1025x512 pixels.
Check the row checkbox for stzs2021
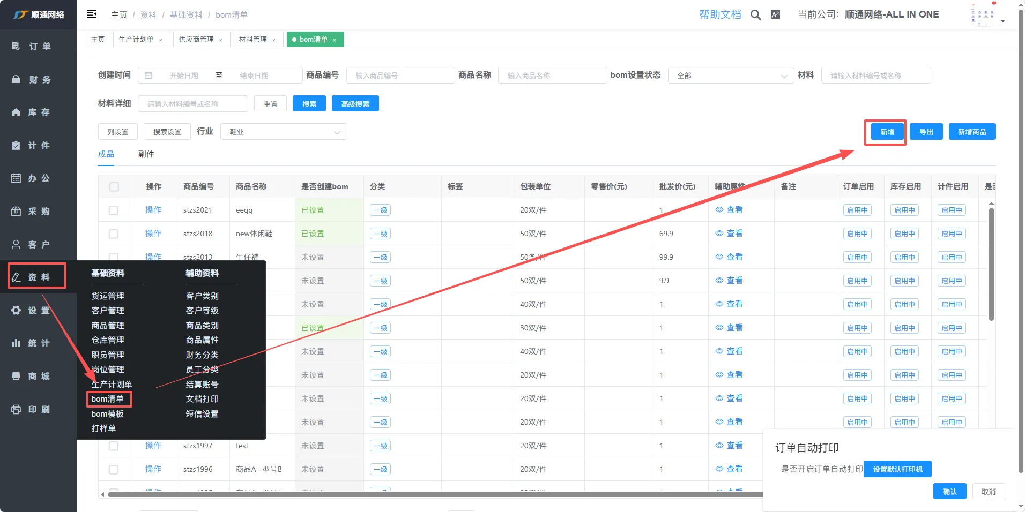114,210
